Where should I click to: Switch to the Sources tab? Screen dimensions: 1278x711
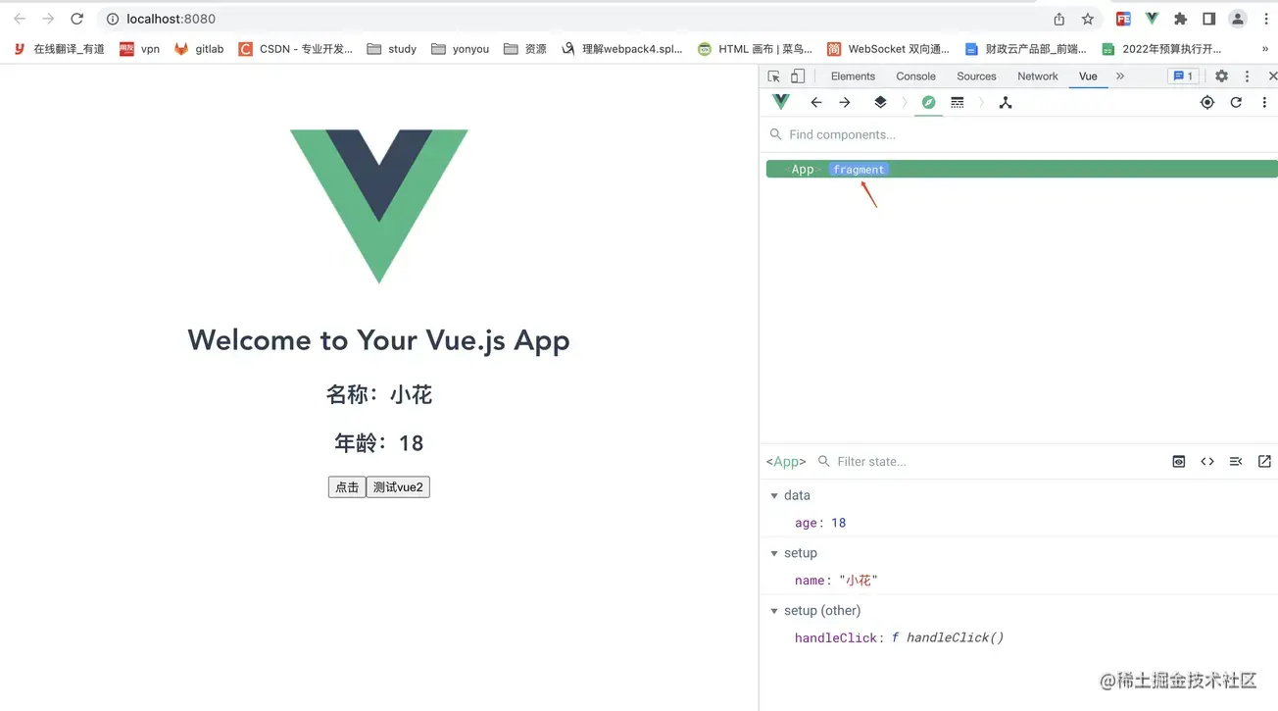(976, 76)
